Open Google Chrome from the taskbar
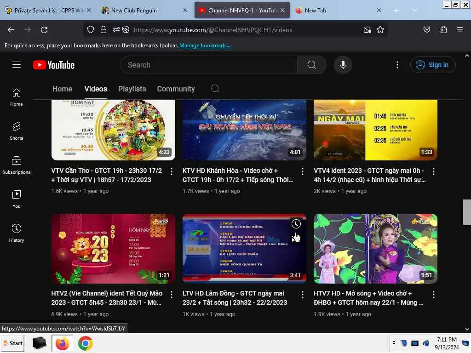 point(85,343)
